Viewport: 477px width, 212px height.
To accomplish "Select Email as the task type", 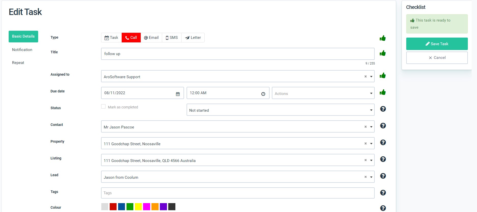I will point(151,38).
